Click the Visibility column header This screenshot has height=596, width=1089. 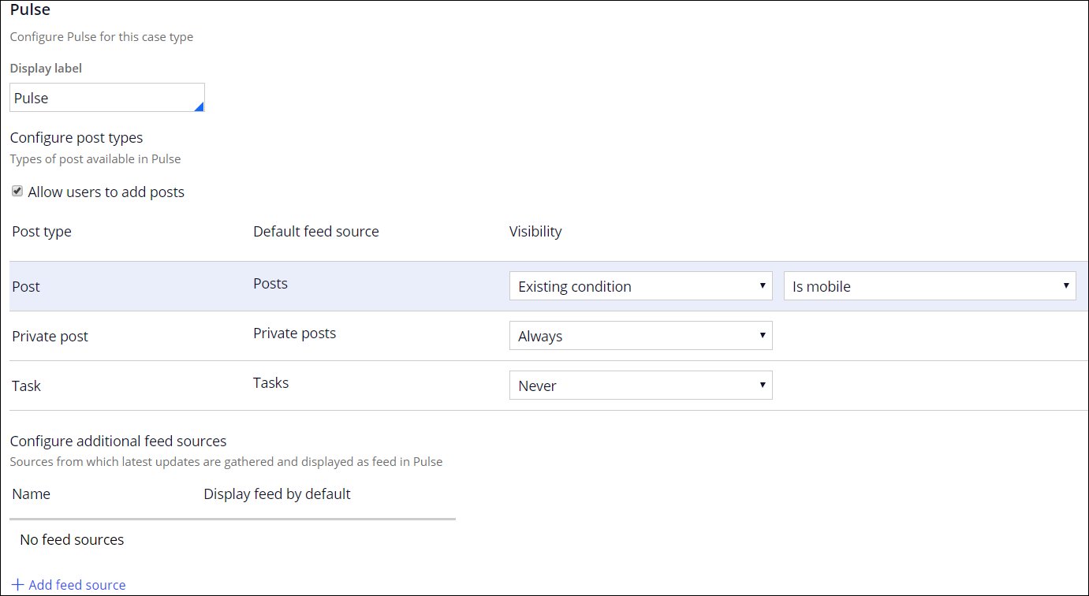click(535, 232)
